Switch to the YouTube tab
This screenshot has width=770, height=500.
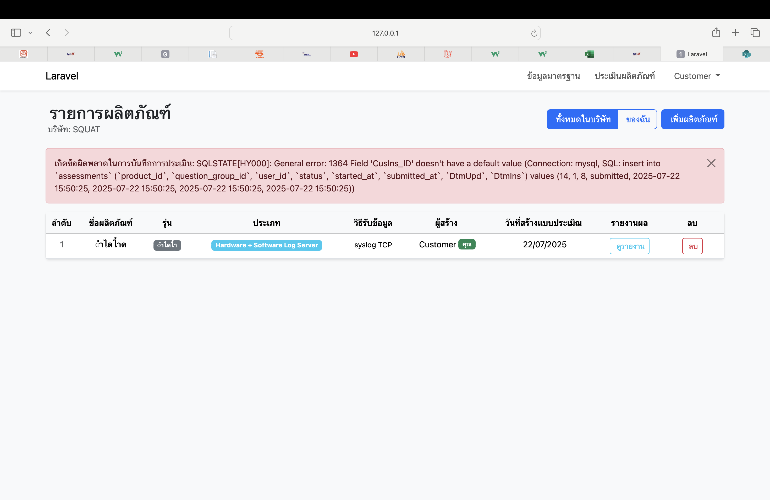(x=354, y=54)
